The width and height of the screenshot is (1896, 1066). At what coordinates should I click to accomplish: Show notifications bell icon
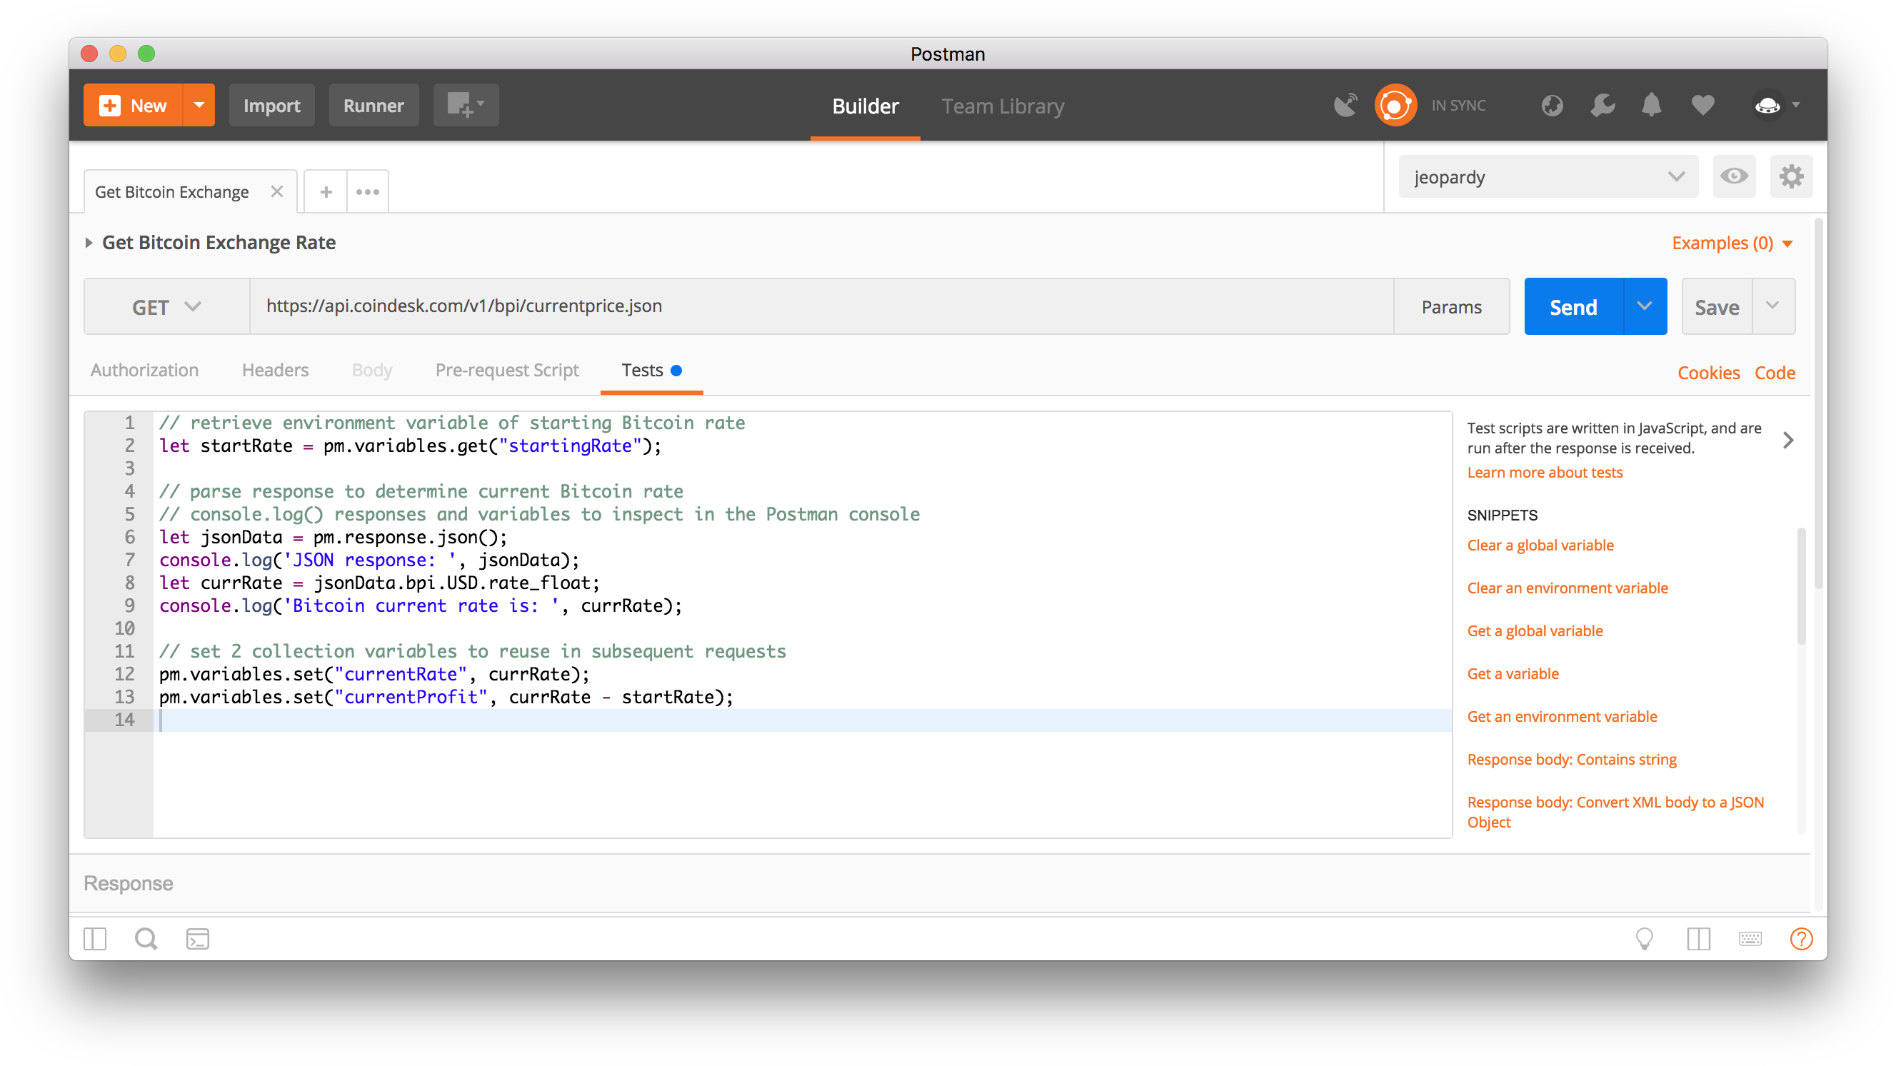coord(1651,105)
